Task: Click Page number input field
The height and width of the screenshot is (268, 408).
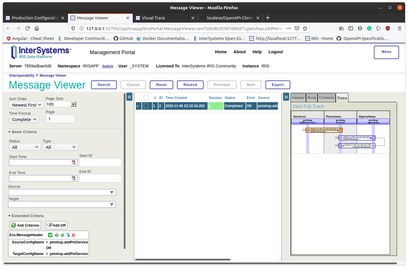Action: [x=60, y=119]
